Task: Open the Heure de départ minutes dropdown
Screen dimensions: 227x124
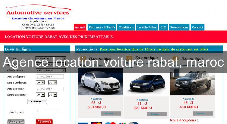Action: [52, 82]
